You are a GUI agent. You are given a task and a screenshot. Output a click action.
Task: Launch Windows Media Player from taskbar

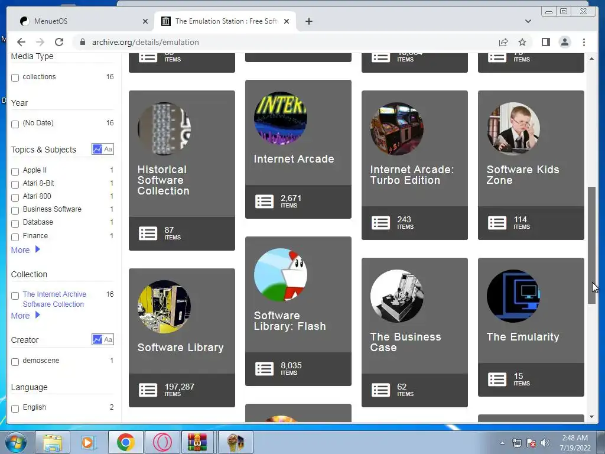click(x=87, y=442)
